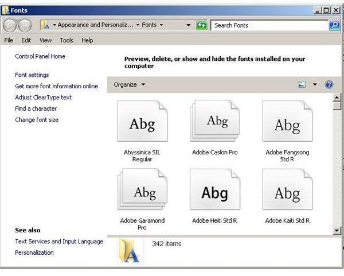The image size is (344, 276).
Task: Click the green Refresh button
Action: pos(202,25)
